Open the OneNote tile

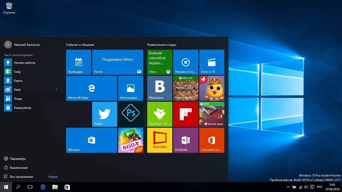coord(186,140)
